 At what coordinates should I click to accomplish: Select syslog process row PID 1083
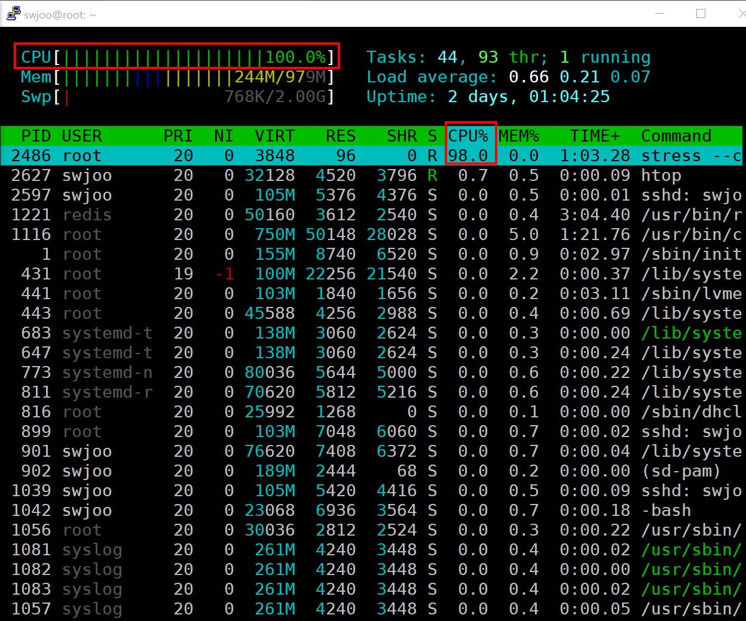point(371,589)
